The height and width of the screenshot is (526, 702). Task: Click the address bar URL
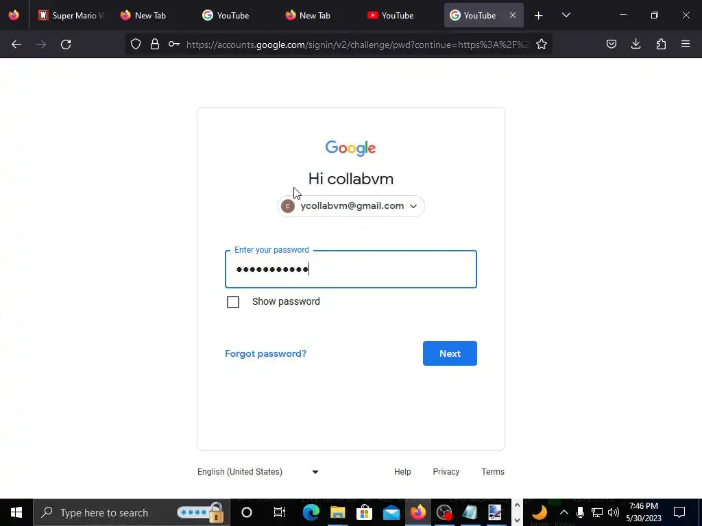tap(357, 45)
